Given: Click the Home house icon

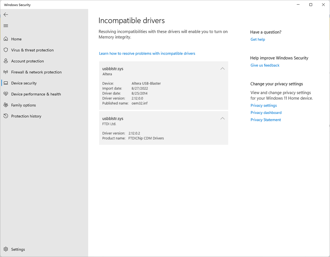Looking at the screenshot, I should click(x=6, y=39).
